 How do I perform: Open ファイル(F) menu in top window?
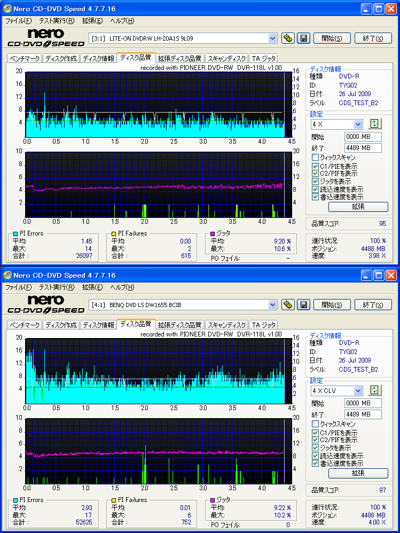[x=19, y=21]
